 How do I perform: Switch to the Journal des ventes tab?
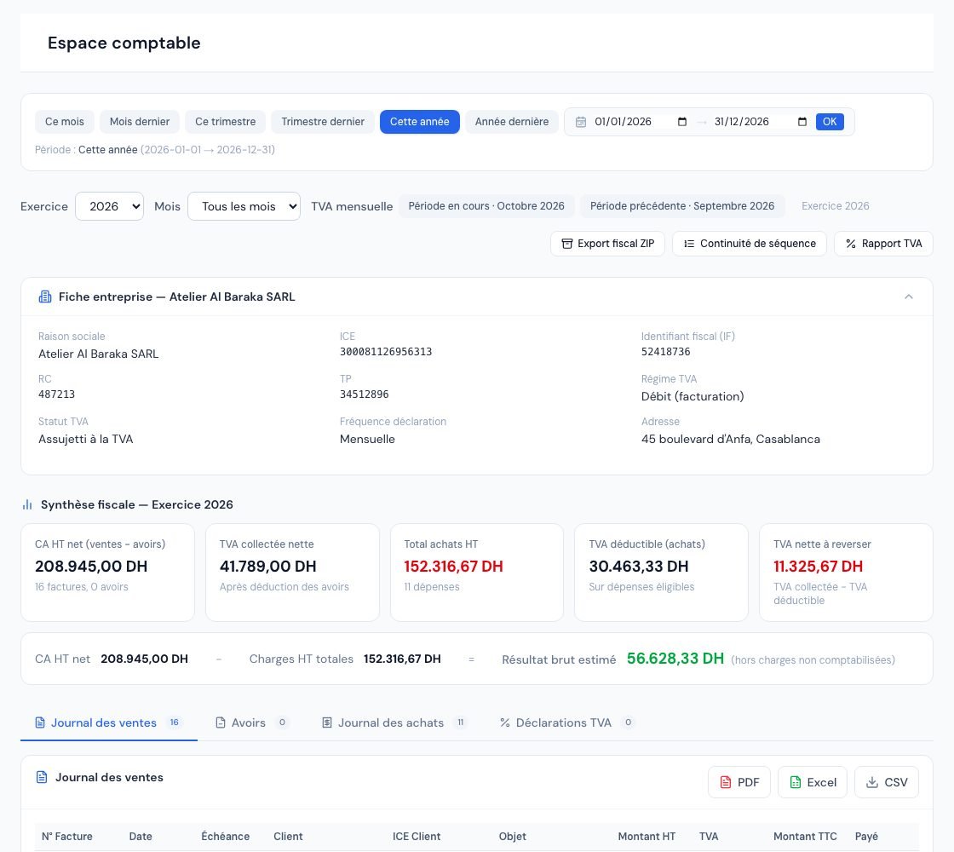point(109,722)
